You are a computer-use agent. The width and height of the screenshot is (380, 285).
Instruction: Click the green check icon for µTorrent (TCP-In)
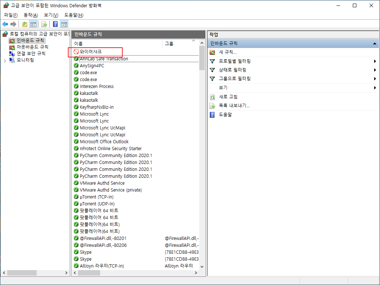(76, 197)
